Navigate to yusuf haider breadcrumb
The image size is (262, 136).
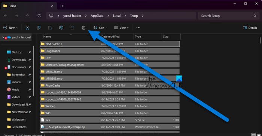click(72, 16)
